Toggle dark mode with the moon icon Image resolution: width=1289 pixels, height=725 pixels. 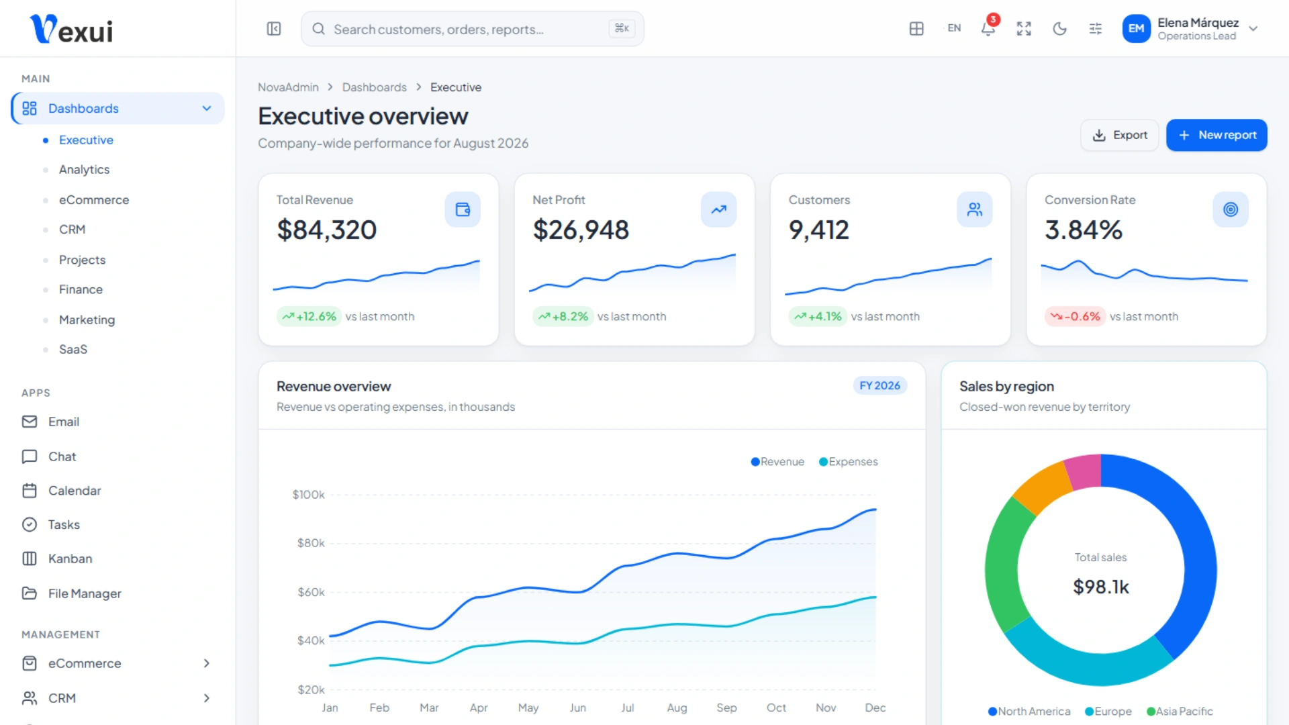pyautogui.click(x=1059, y=29)
